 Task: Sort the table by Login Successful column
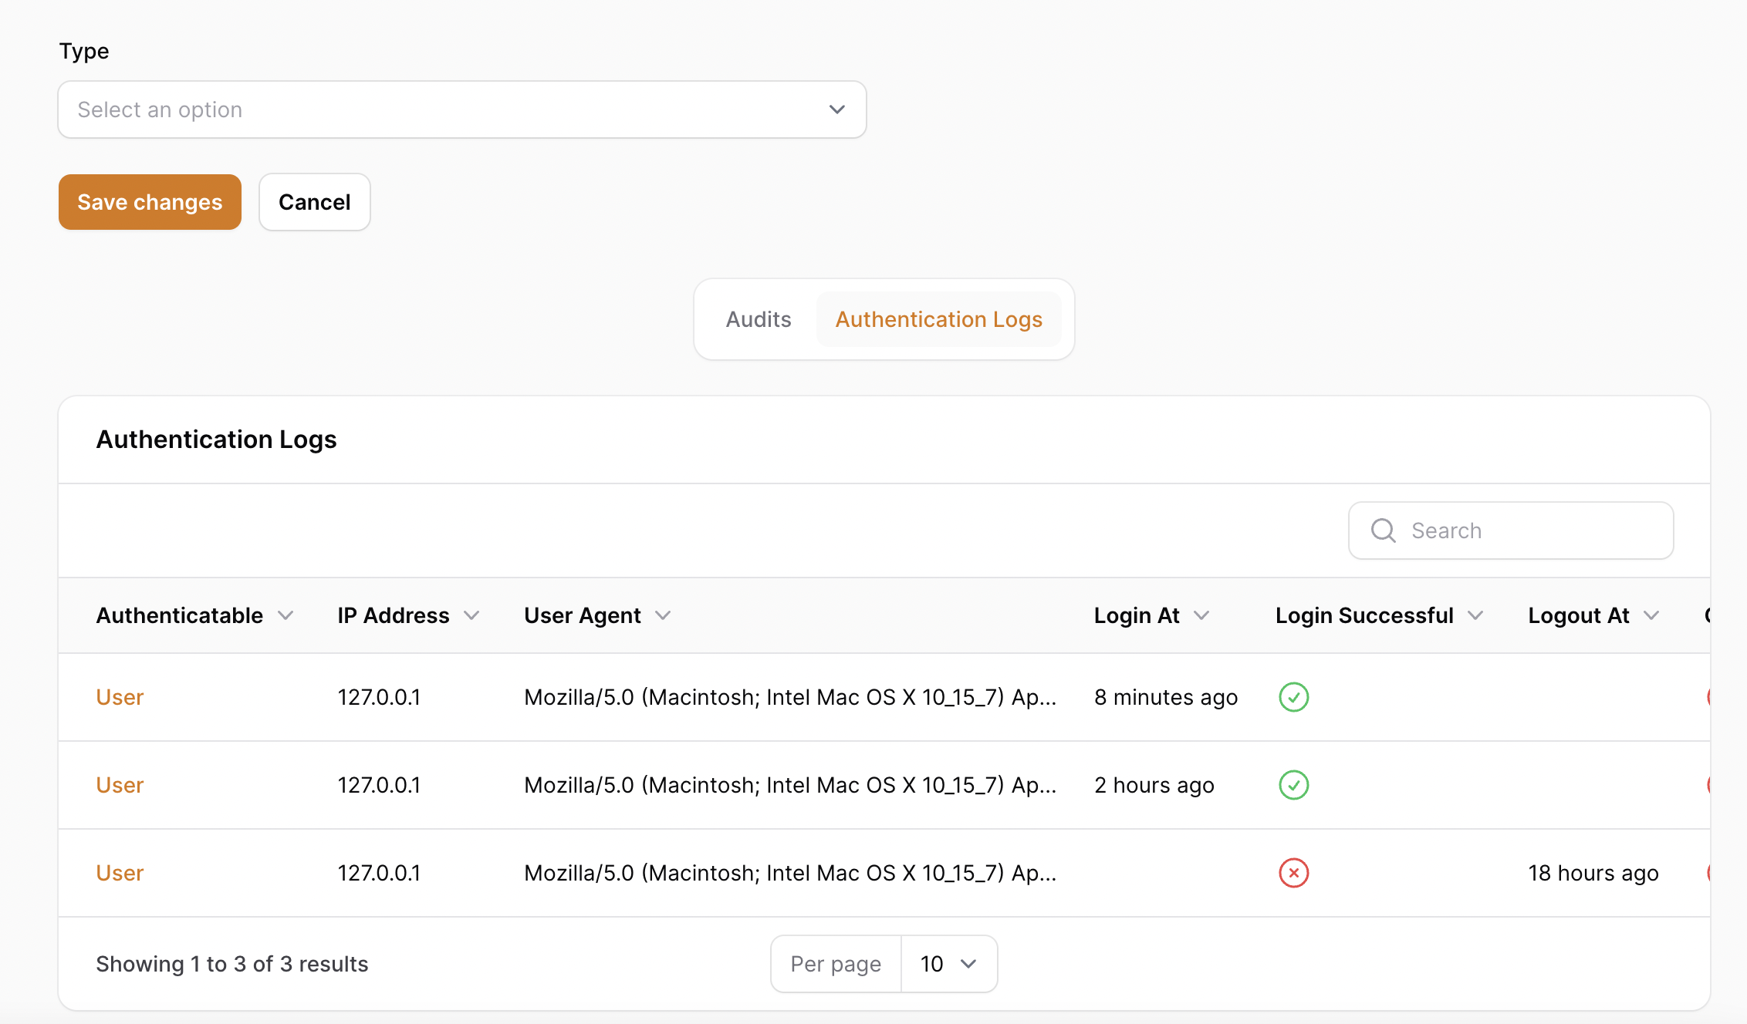point(1364,615)
